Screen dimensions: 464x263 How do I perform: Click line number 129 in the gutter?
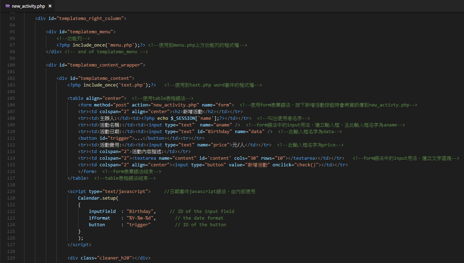point(11,258)
